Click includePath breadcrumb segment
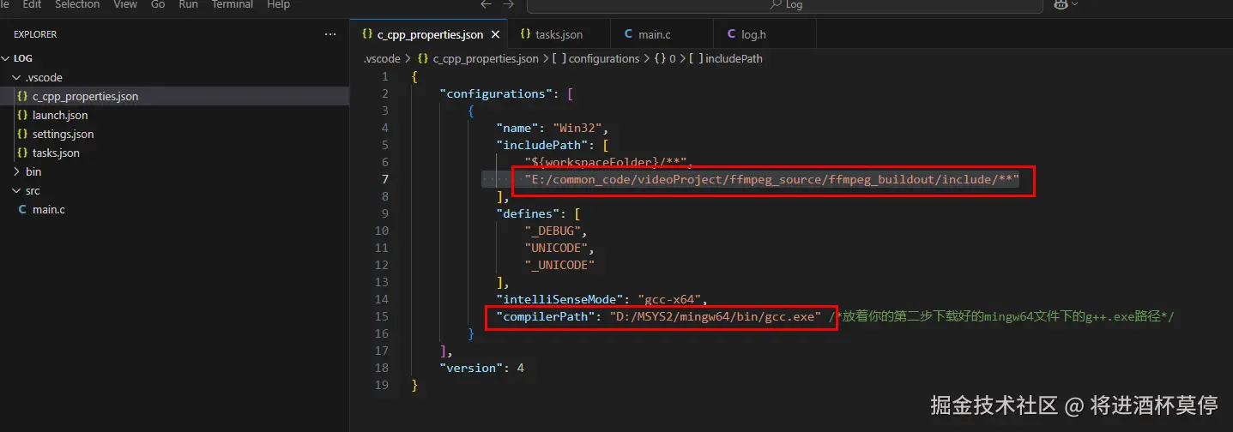The height and width of the screenshot is (432, 1233). 734,58
